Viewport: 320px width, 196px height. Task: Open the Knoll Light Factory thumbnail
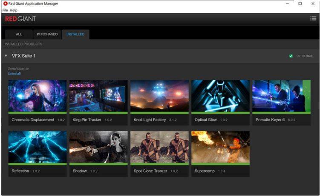159,96
